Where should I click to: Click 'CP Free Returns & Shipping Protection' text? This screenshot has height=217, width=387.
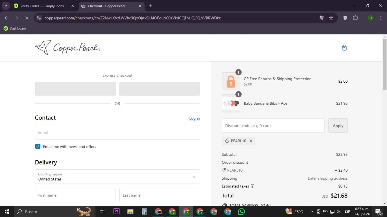coord(278,79)
